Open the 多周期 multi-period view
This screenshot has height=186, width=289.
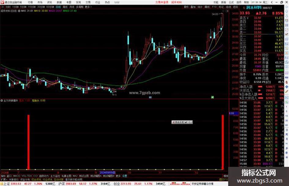(80, 7)
